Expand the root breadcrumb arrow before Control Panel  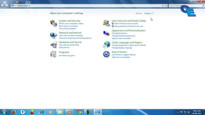(15, 6)
